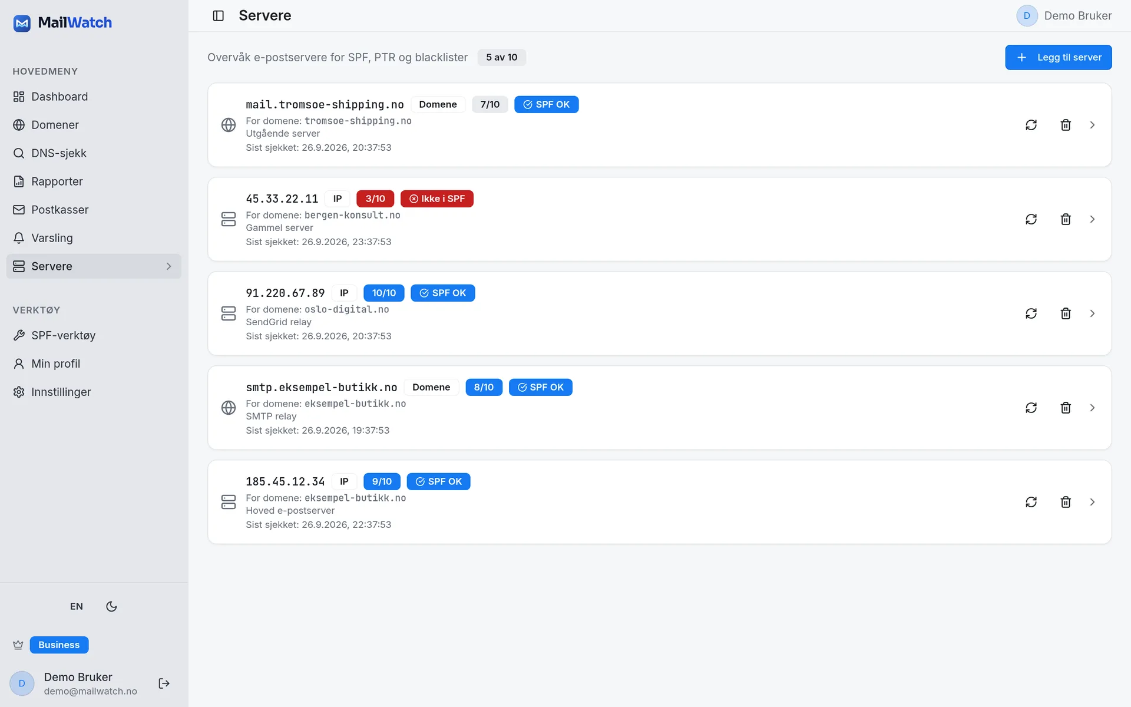The width and height of the screenshot is (1131, 707).
Task: Click demo@mailwatch.no account text
Action: click(91, 691)
